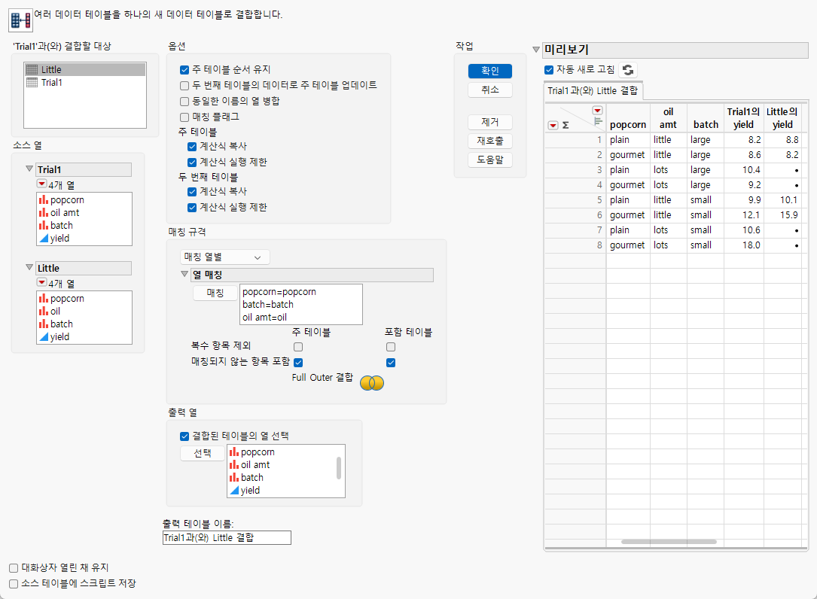Viewport: 817px width, 599px height.
Task: Open the Trial1 4개 열 red-triangle menu
Action: pos(41,184)
